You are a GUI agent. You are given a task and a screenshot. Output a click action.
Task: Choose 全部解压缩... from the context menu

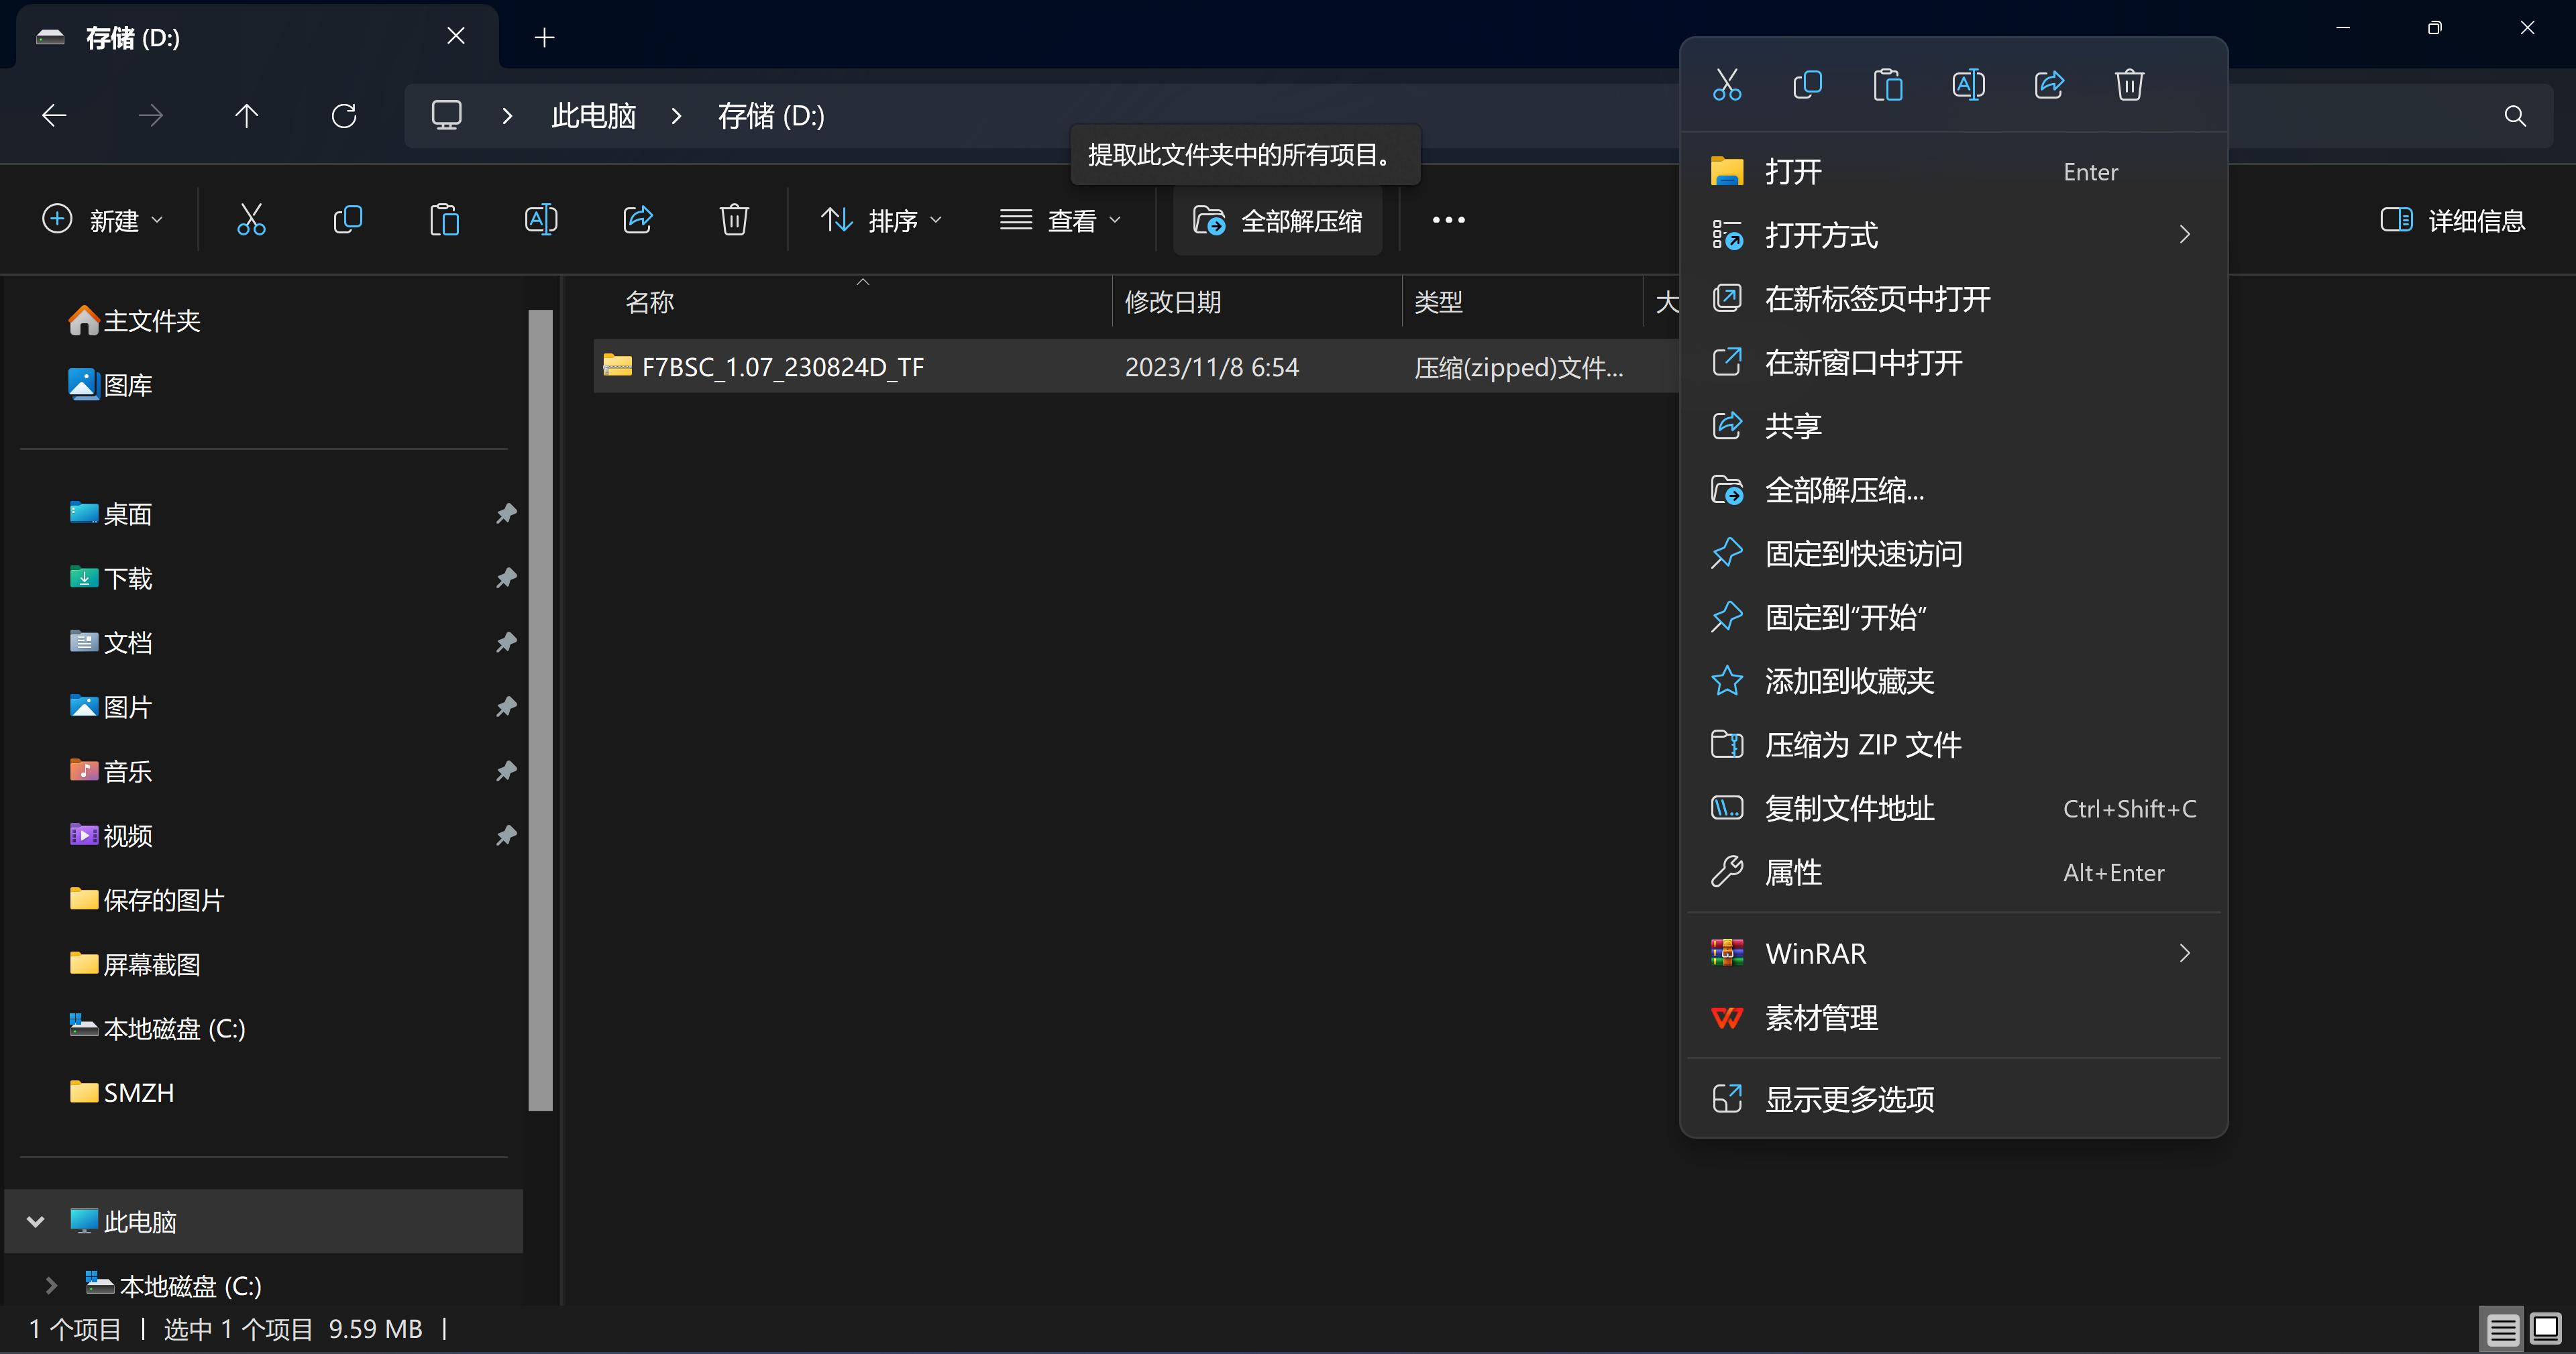[1844, 490]
